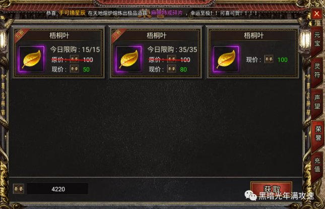The height and width of the screenshot is (209, 325).
Task: Select the first 梧桐叶 item card title
Action: coord(59,35)
